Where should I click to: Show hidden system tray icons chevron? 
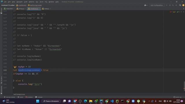pos(149,101)
